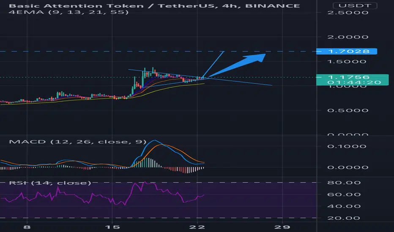Click the 4EMA (9, 13, 21, 55) indicator label

(x=68, y=12)
